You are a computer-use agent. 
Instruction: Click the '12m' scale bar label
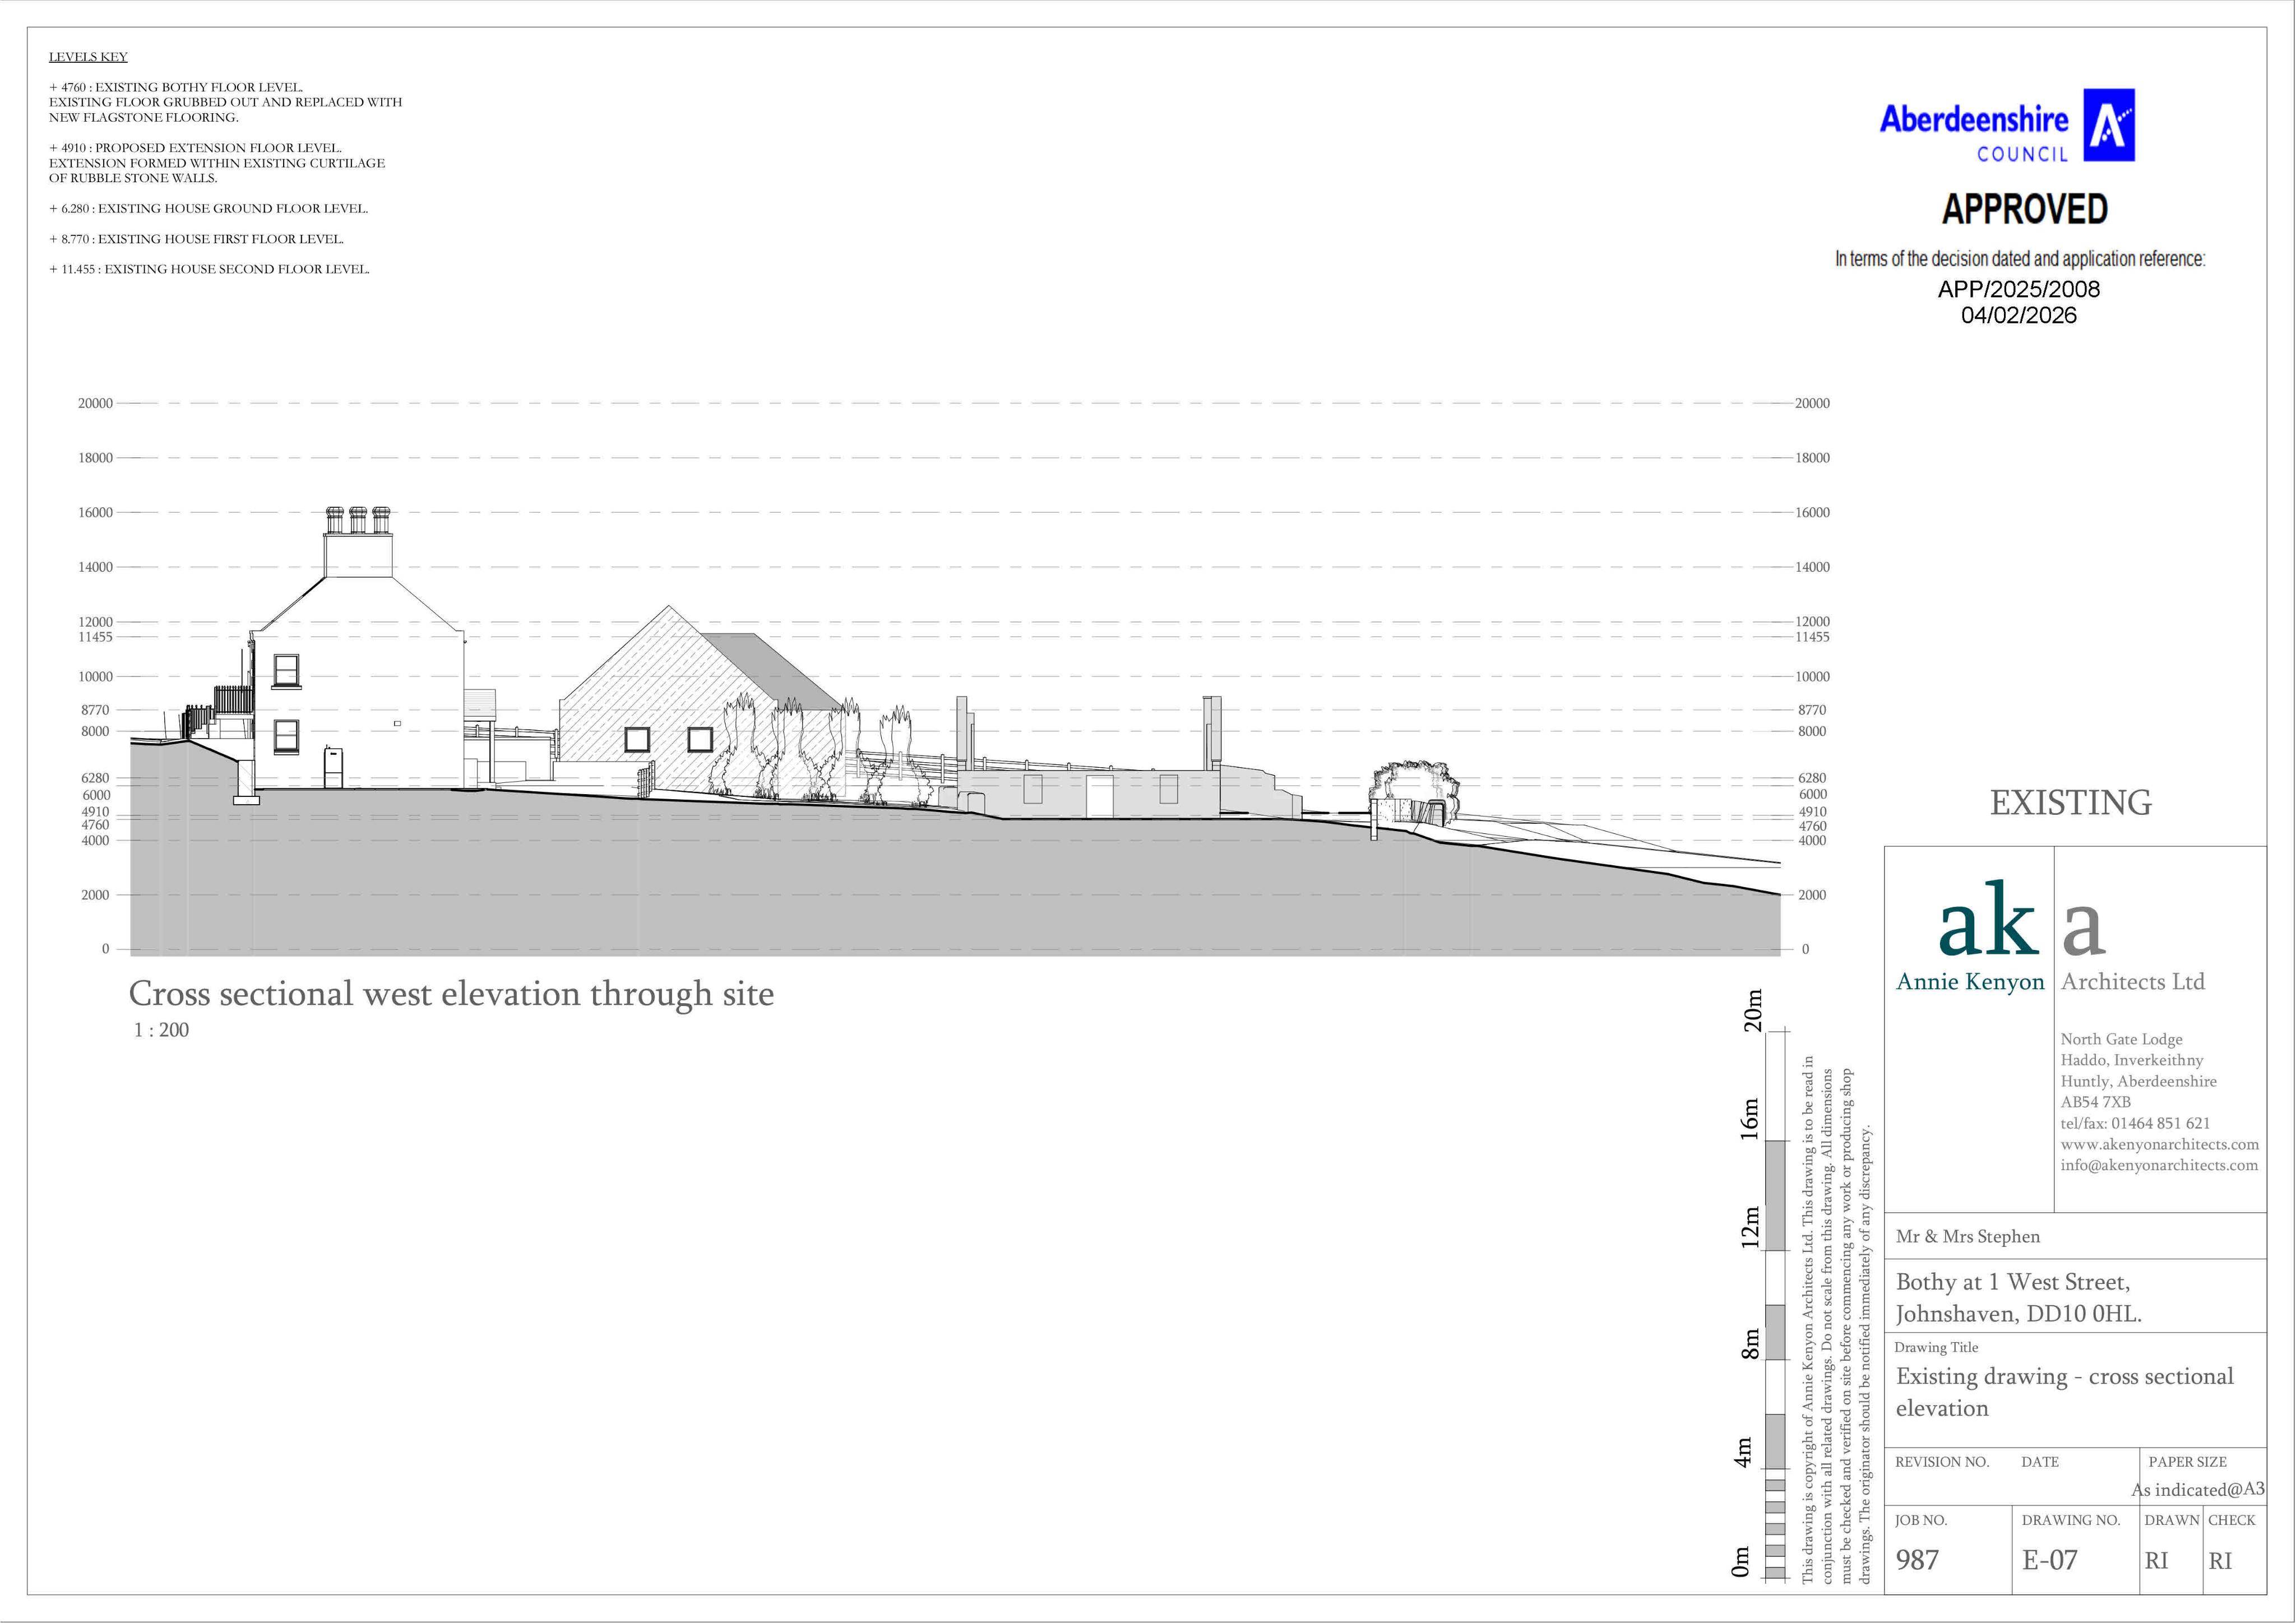(1750, 1228)
